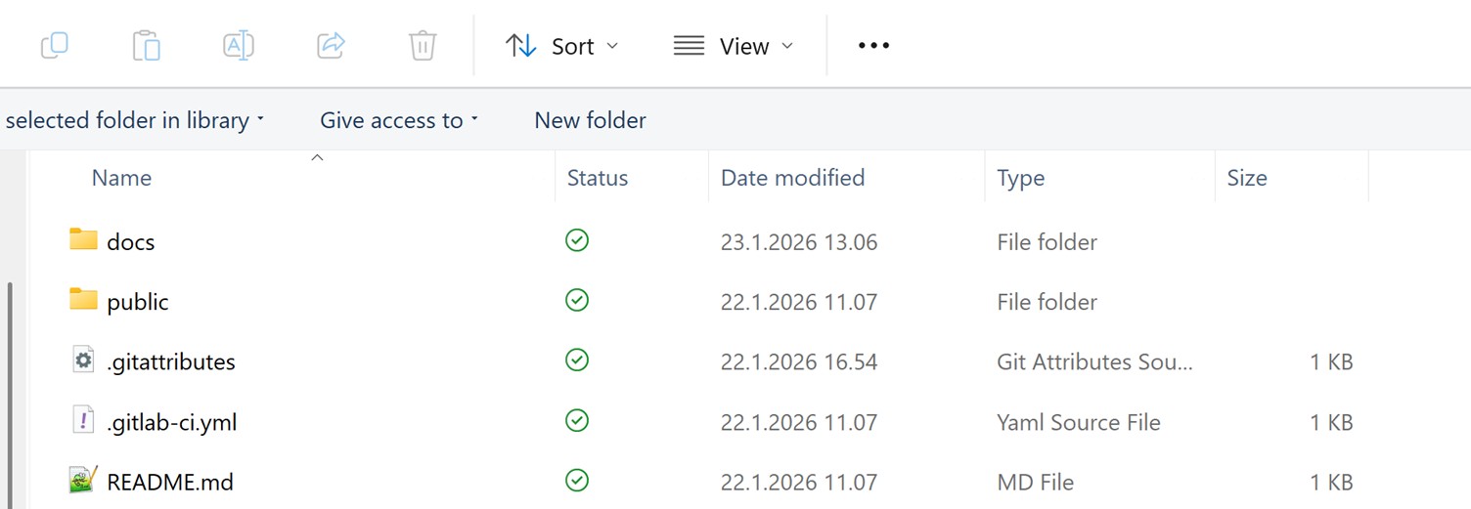The height and width of the screenshot is (509, 1471).
Task: Click the Rename icon in toolbar
Action: [x=239, y=46]
